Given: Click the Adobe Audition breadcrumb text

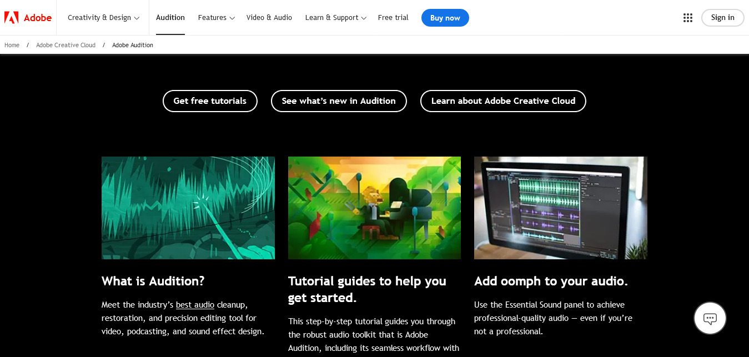Looking at the screenshot, I should point(133,45).
